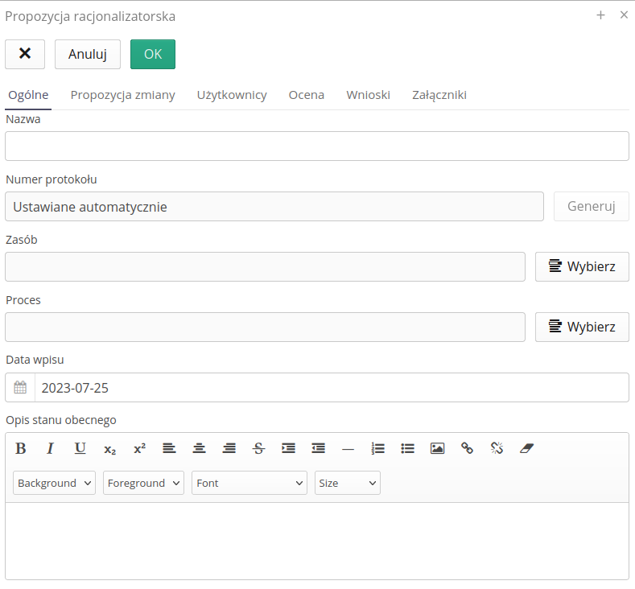Toggle underline formatting
This screenshot has width=635, height=589.
click(x=80, y=449)
